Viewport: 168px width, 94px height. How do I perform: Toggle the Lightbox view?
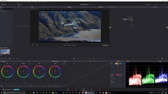(x=164, y=4)
